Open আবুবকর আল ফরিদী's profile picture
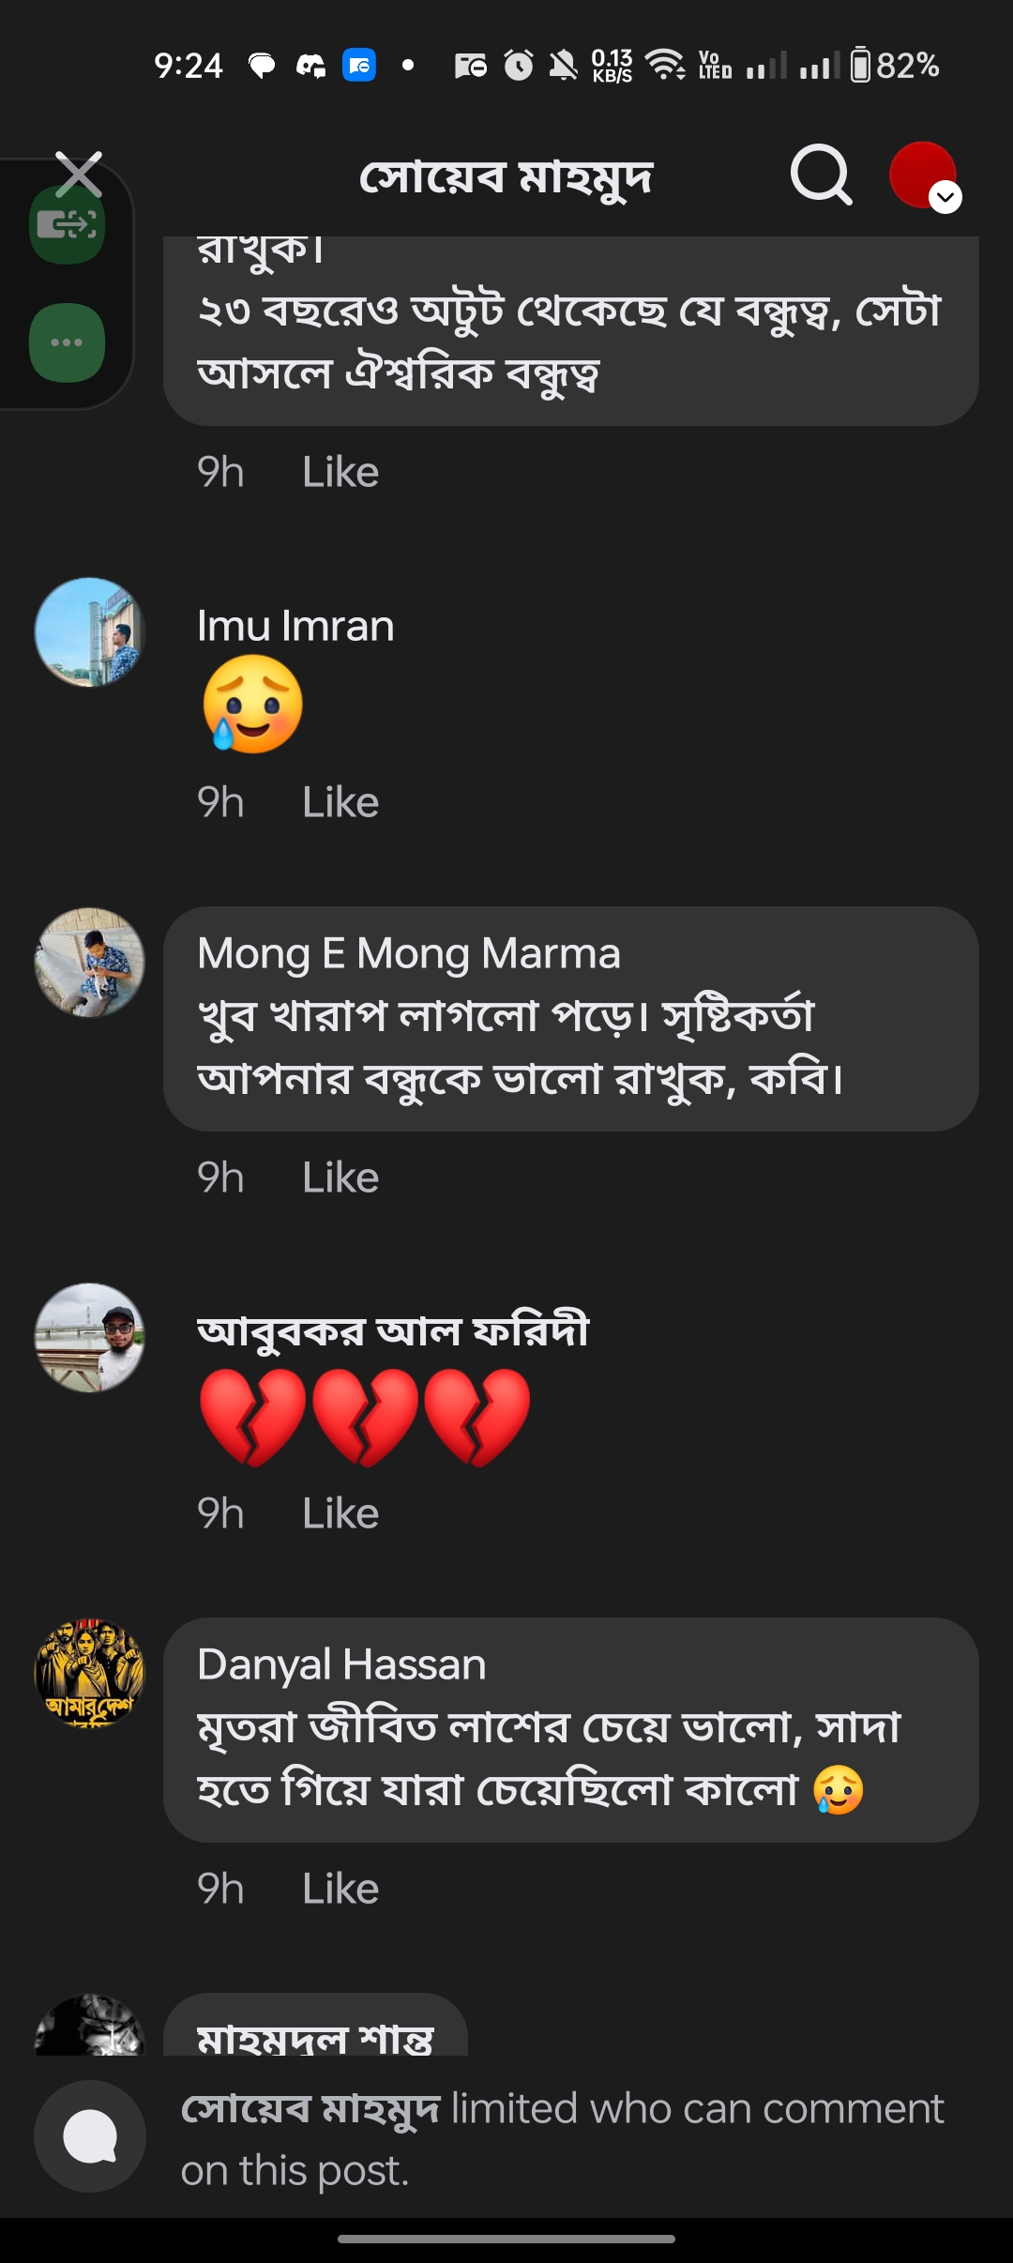Screen dimensions: 1013x2263 point(90,1338)
